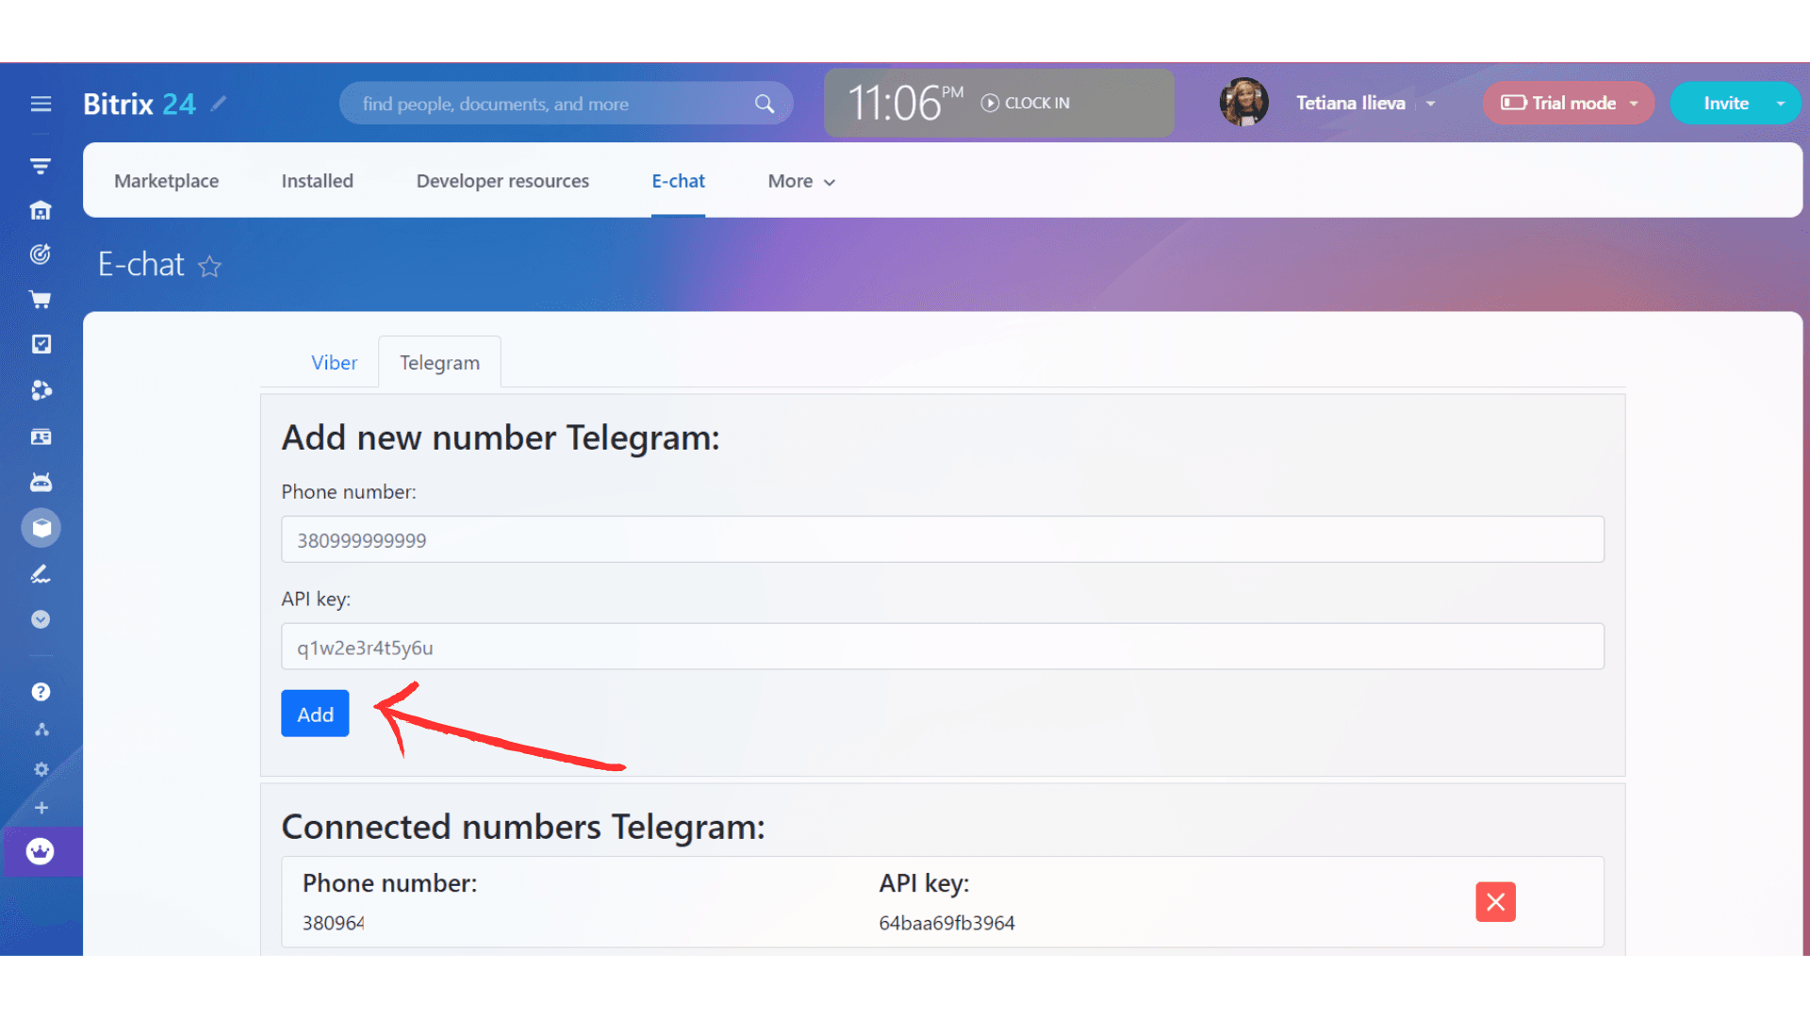Open Tetiana Ilieva's profile avatar
Screen dimensions: 1810x1018
point(1243,103)
